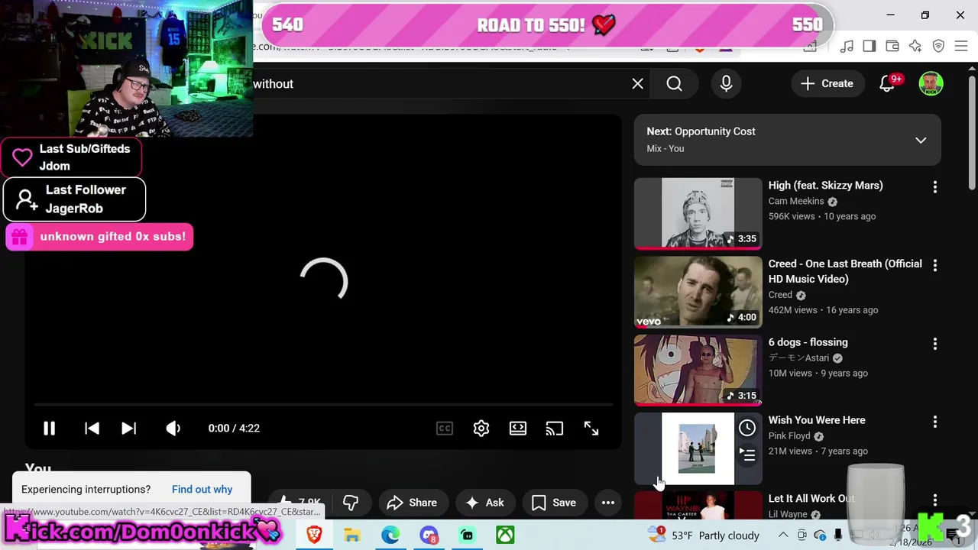
Task: Clear the YouTube search box
Action: [638, 84]
